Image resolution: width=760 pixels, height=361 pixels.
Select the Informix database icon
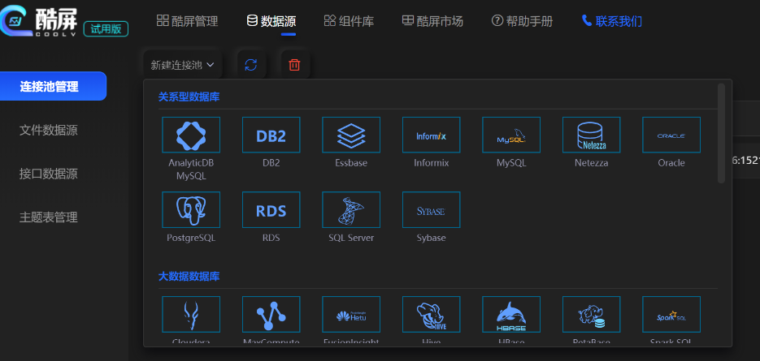431,135
